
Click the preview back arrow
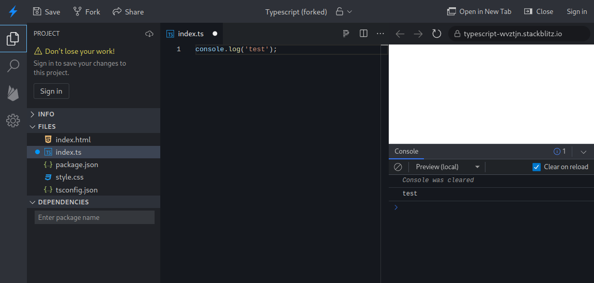click(400, 34)
